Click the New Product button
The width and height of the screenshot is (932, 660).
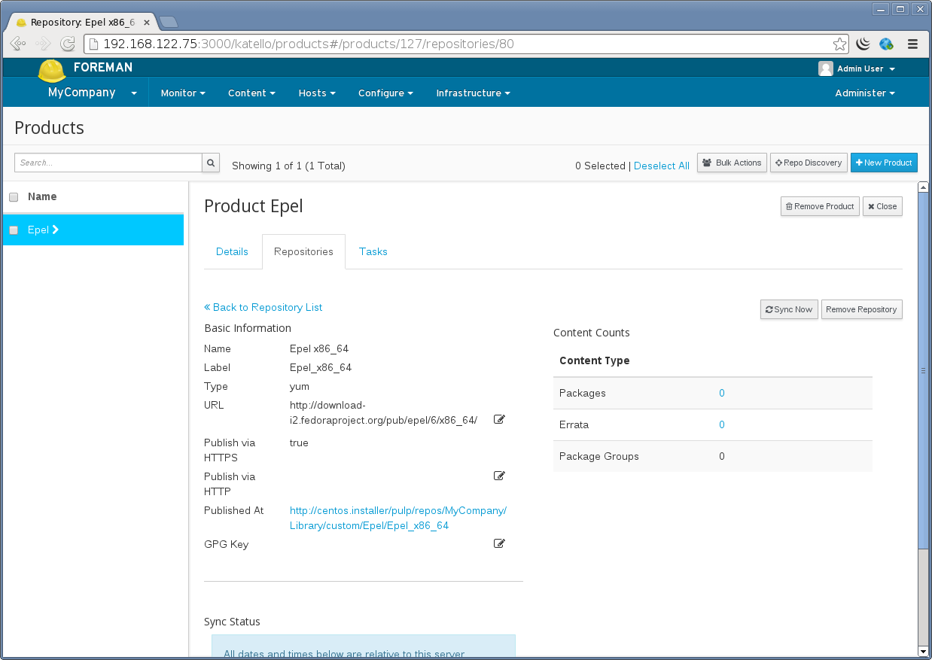pos(884,163)
